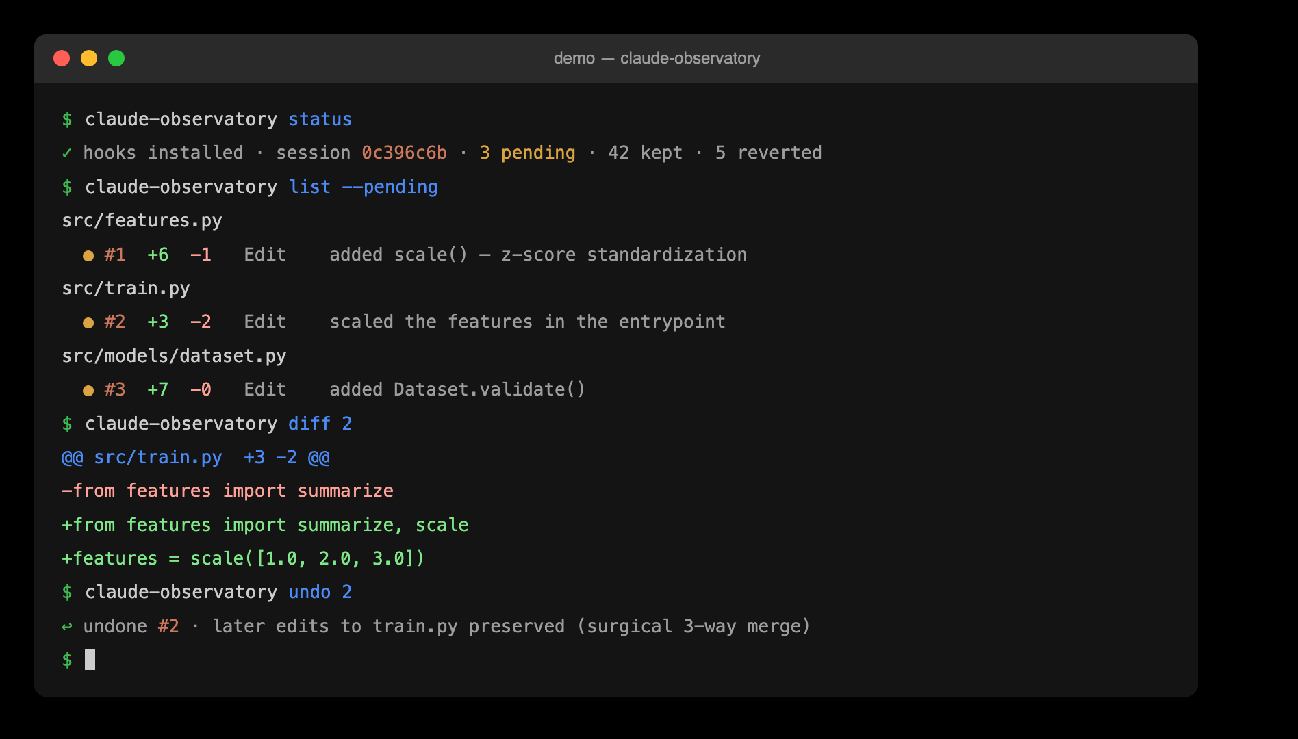
Task: Click the 'diff 2' command text
Action: tap(320, 424)
